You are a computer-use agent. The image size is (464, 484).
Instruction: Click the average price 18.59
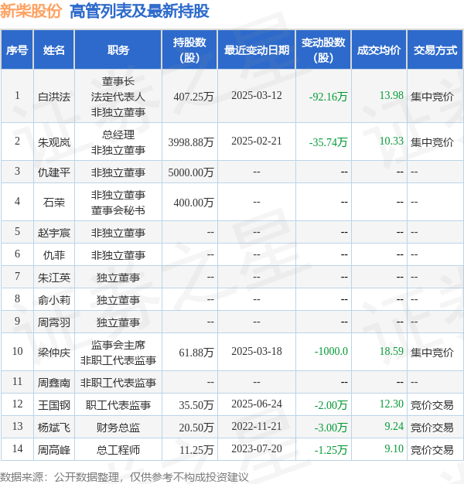pyautogui.click(x=391, y=351)
